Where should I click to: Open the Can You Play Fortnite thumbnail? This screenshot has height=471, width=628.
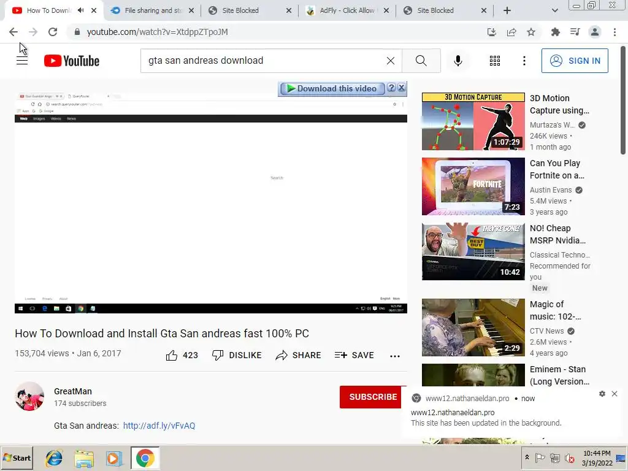coord(473,186)
